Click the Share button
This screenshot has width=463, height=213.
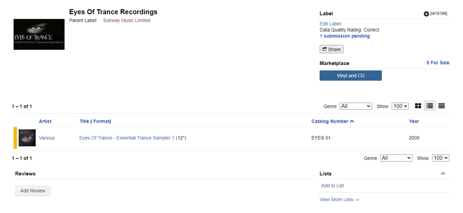pyautogui.click(x=331, y=49)
